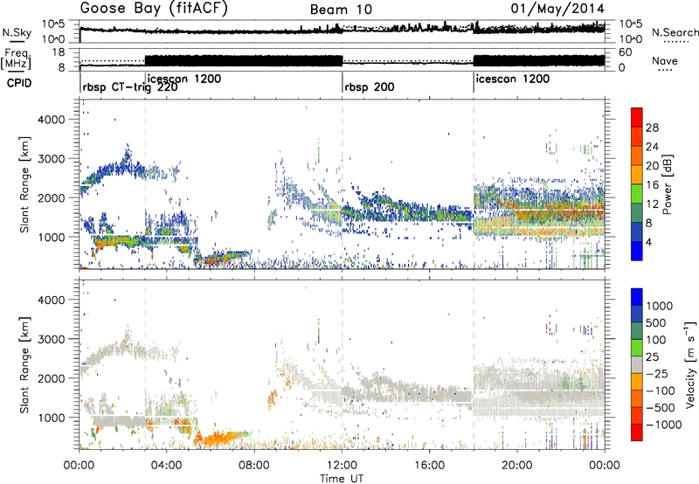699x484 pixels.
Task: Click the 'Velocity [m s-1]' colorbar label
Action: pos(690,364)
